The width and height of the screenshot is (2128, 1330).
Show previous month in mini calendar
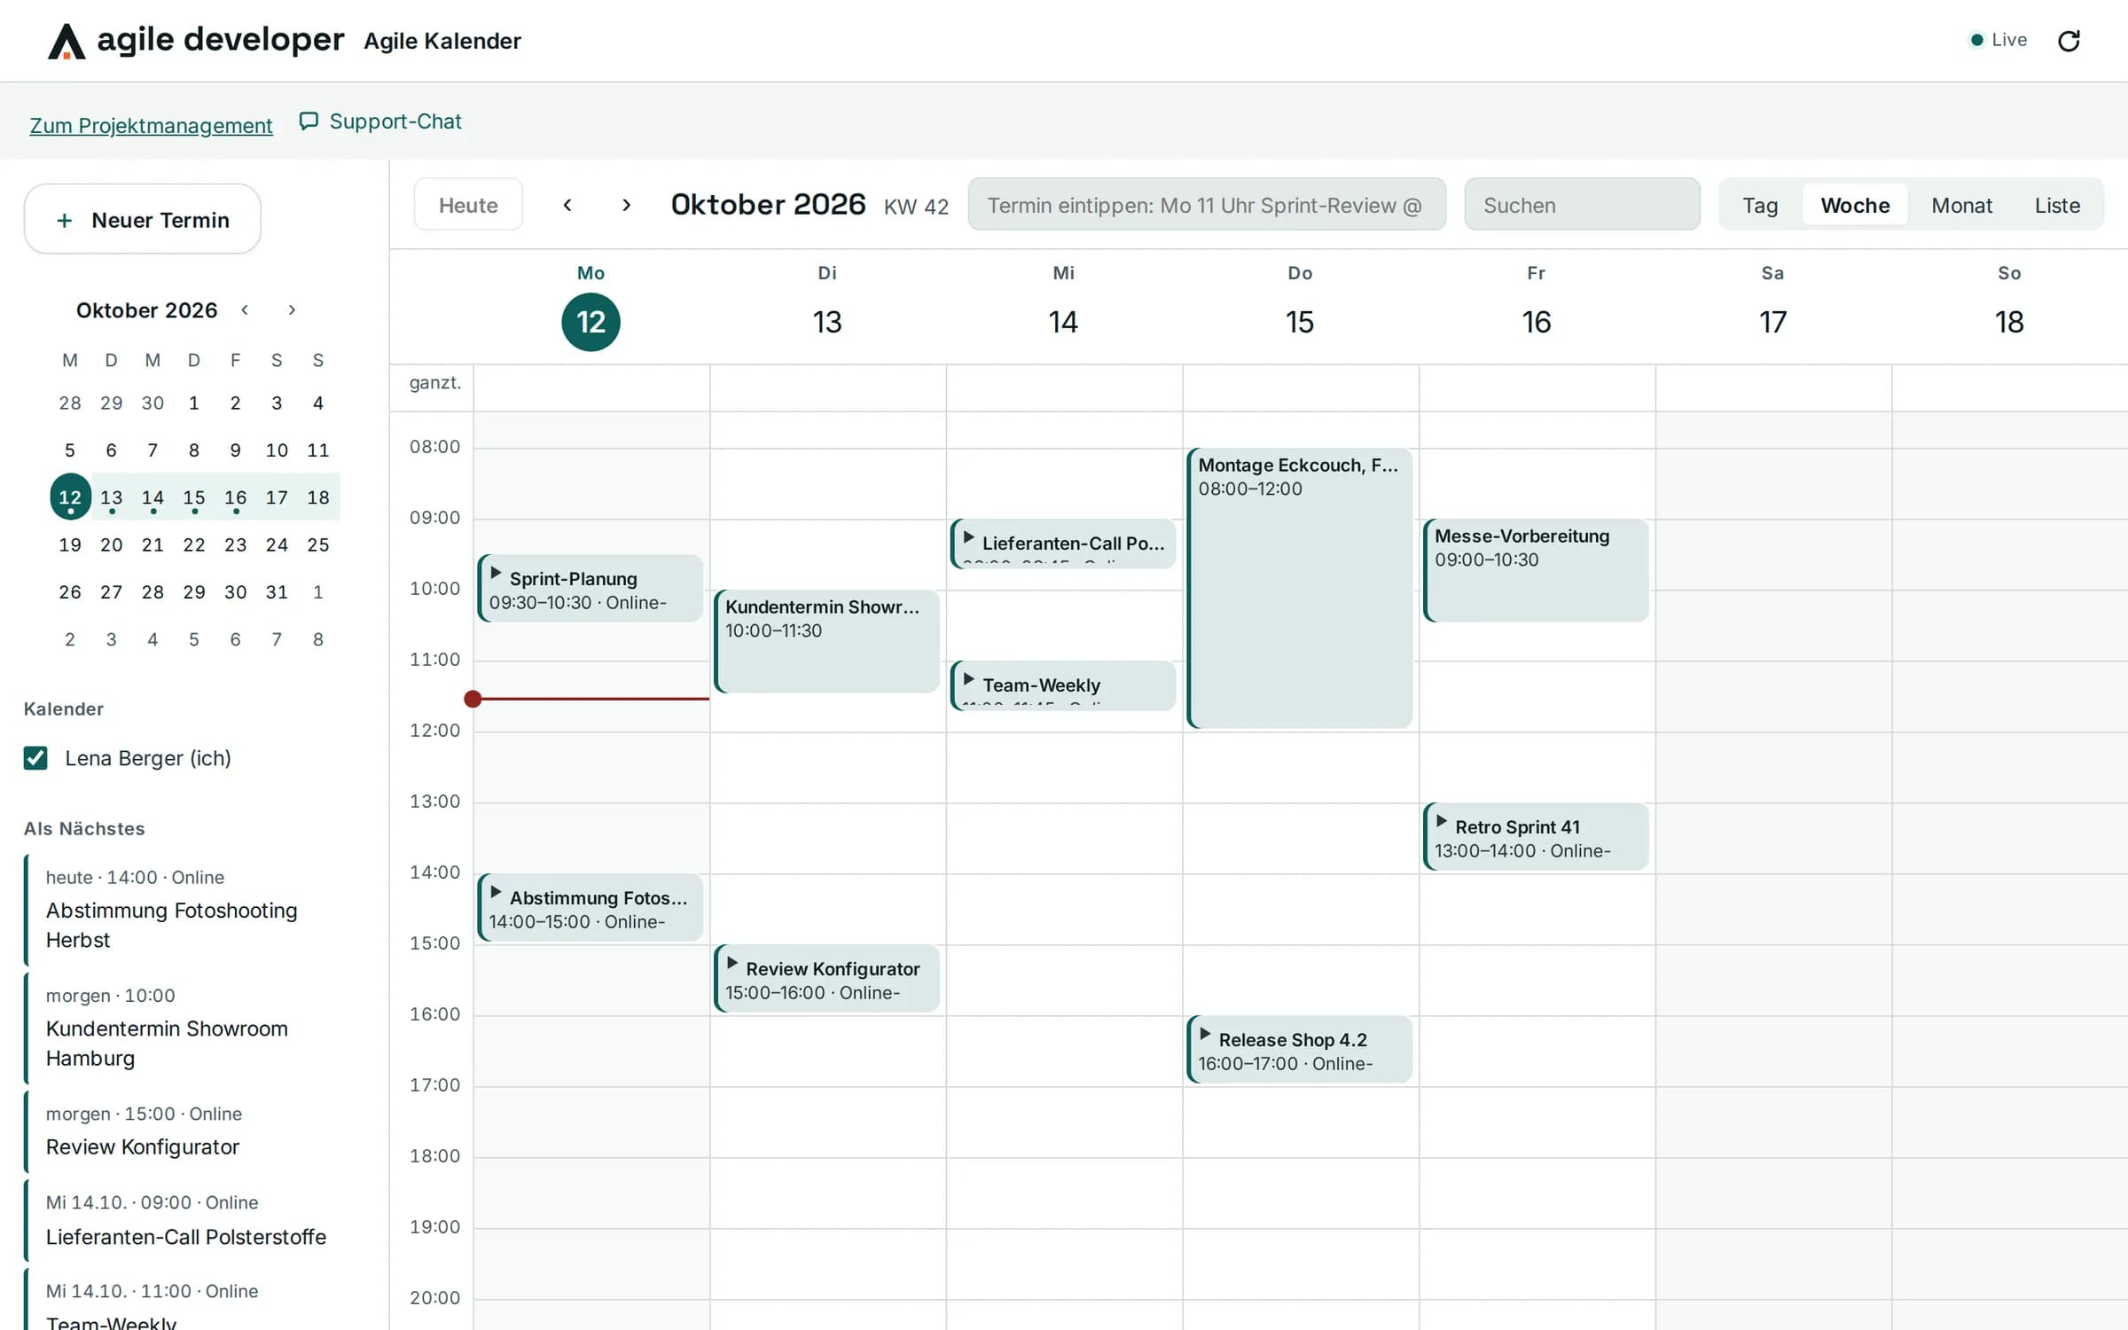click(245, 309)
